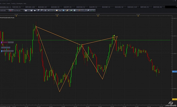Click the 15:00 time marker triangle
The image size is (177, 107).
[x=138, y=16]
